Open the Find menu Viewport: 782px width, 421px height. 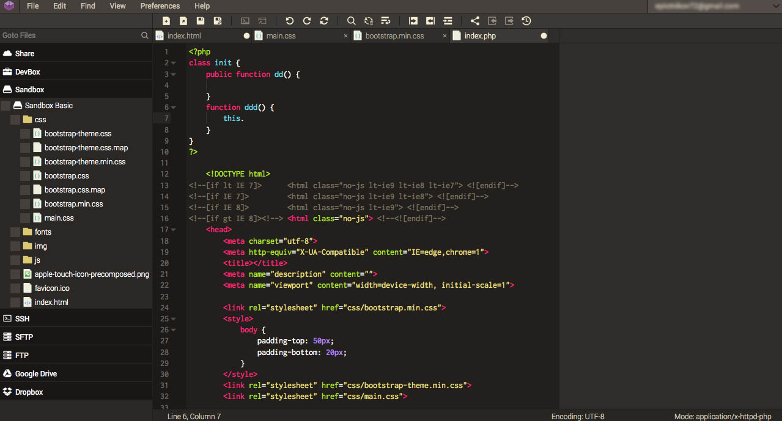(88, 6)
